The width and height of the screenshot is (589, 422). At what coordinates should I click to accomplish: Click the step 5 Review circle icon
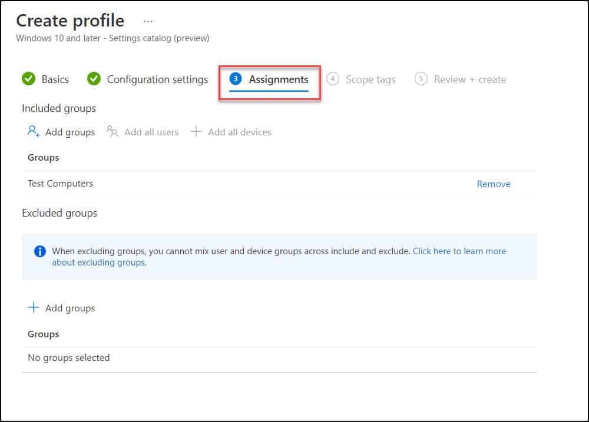(x=421, y=79)
